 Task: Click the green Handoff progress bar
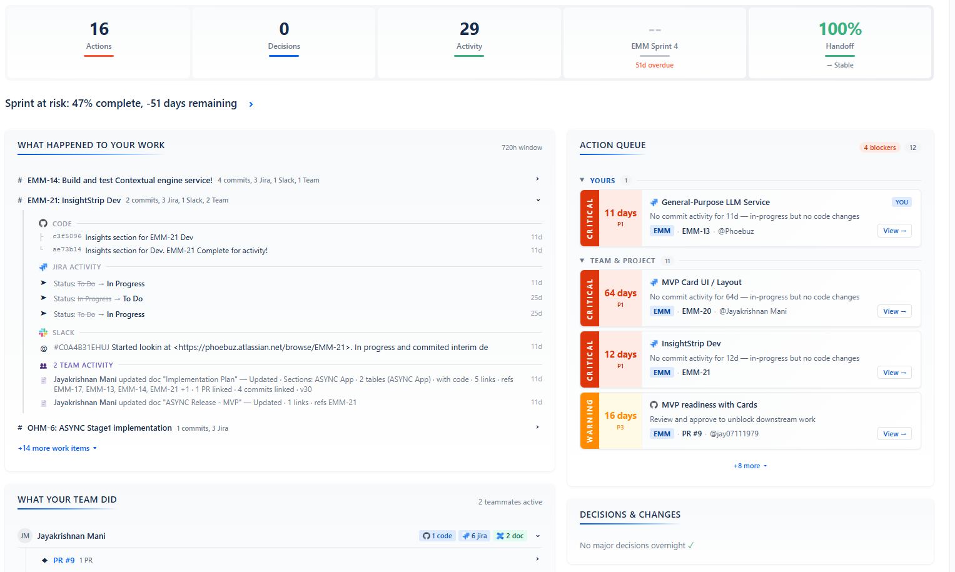pyautogui.click(x=839, y=56)
